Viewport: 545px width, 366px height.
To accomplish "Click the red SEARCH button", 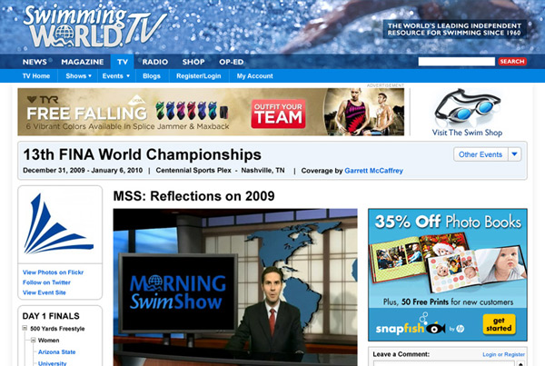I will coord(512,62).
